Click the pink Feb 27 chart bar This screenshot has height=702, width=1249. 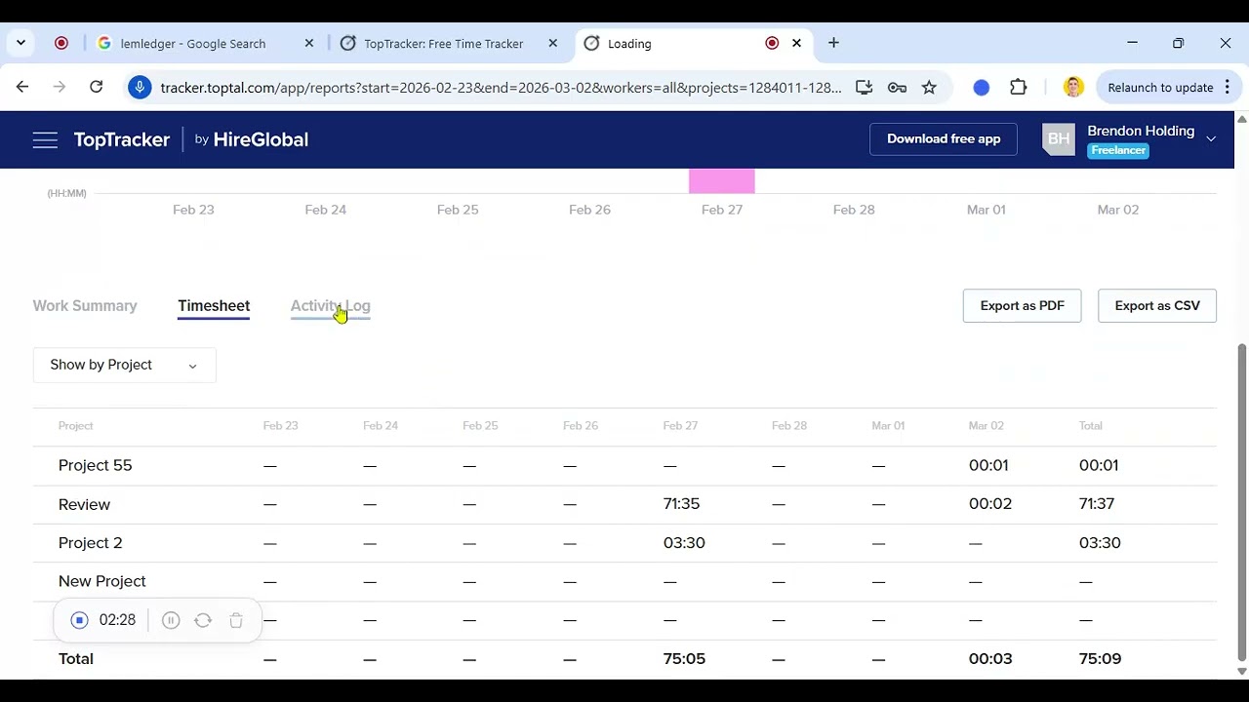[x=722, y=181]
